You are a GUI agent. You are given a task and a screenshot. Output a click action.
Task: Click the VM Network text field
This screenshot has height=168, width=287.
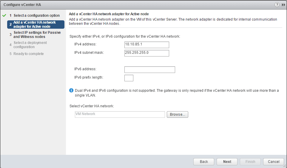pyautogui.click(x=120, y=114)
